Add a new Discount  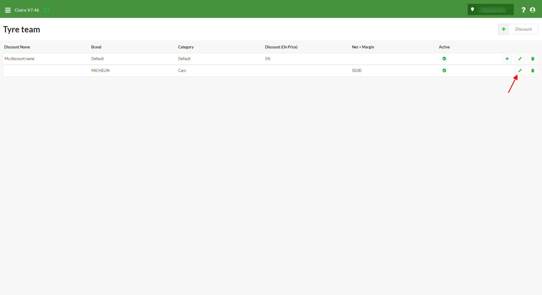pyautogui.click(x=518, y=29)
